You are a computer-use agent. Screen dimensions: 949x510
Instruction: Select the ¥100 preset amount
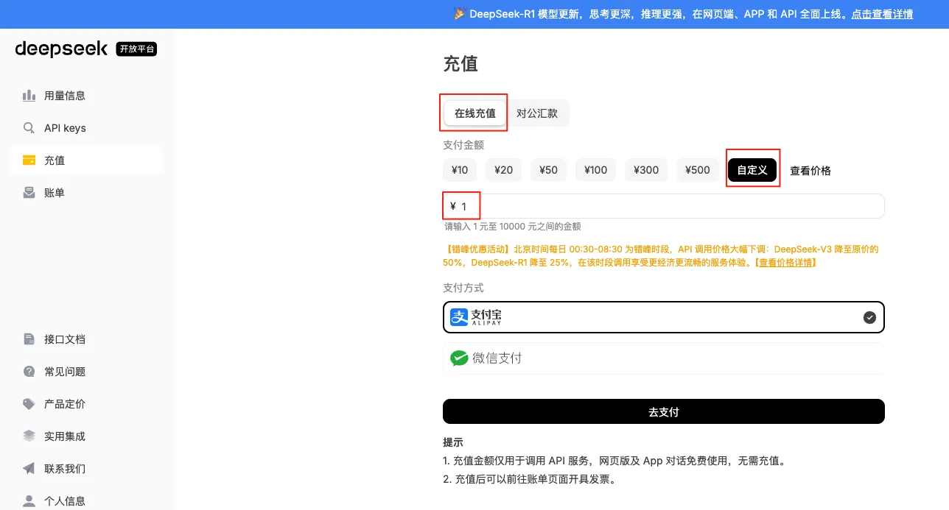[595, 170]
